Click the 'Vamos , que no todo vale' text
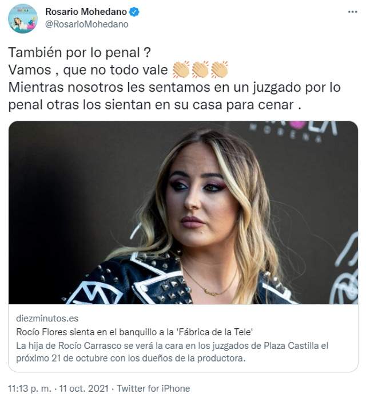The height and width of the screenshot is (401, 366). coord(88,70)
